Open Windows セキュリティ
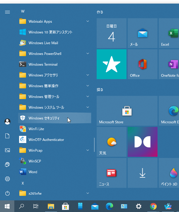The image size is (179, 212). pos(55,118)
